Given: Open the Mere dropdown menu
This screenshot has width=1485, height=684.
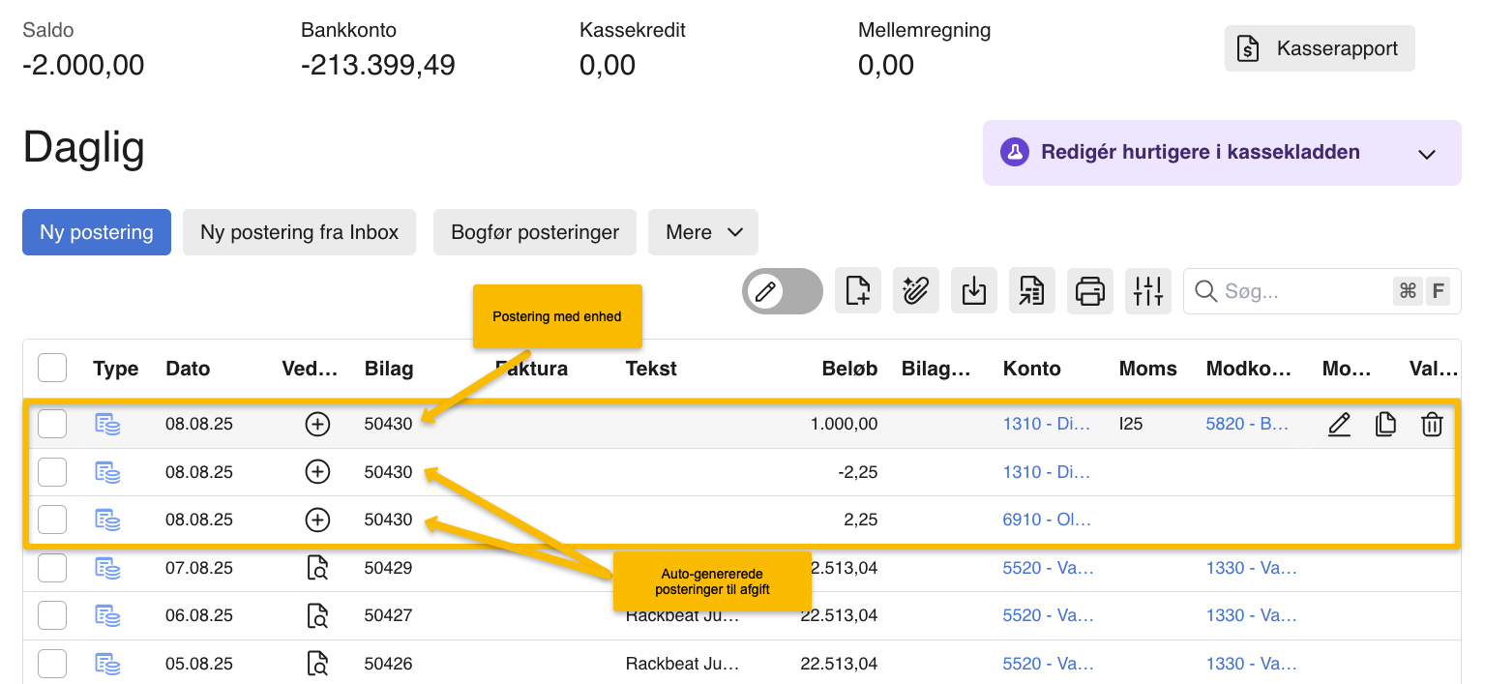Looking at the screenshot, I should 703,232.
